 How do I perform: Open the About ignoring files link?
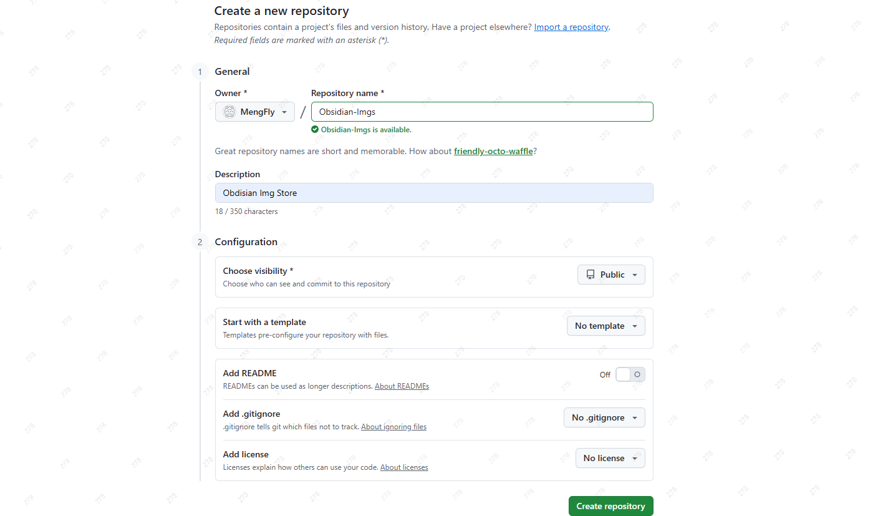393,427
